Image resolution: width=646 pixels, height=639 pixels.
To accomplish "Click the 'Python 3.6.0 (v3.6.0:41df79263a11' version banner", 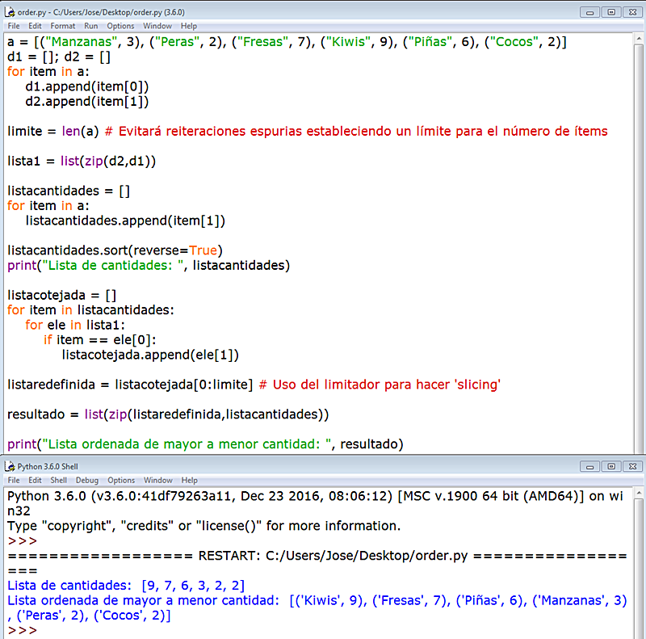I will (x=315, y=496).
